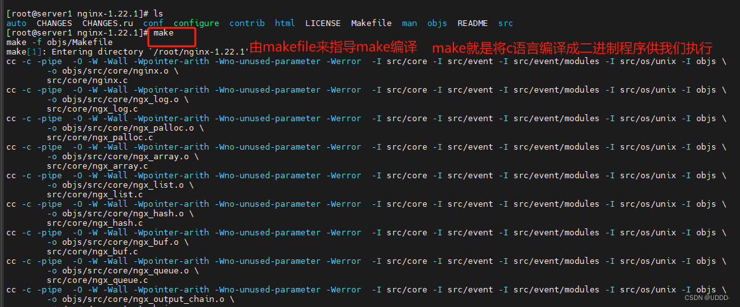Viewport: 740px width, 307px height.
Task: Click the "-o objs/src/core/ngx_list.o" line
Action: click(120, 185)
